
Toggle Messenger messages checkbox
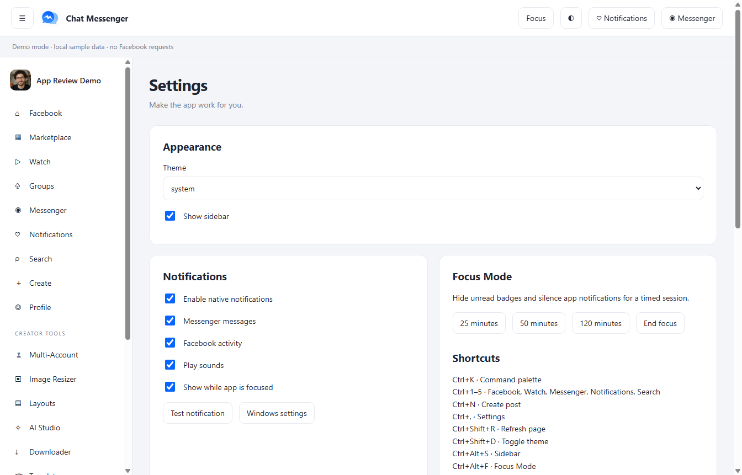170,321
